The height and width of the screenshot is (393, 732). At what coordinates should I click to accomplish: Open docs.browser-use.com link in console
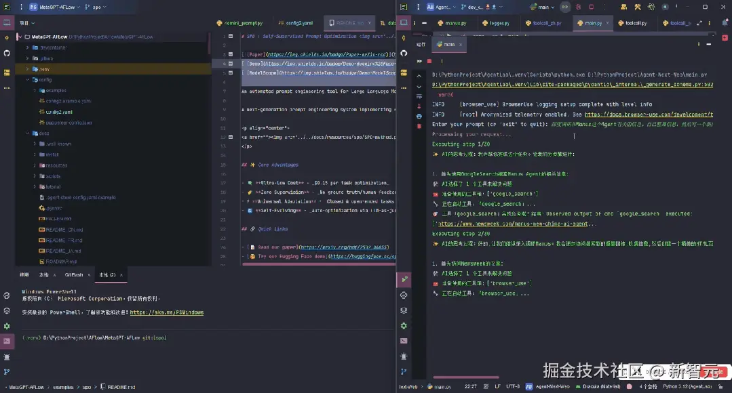click(649, 115)
